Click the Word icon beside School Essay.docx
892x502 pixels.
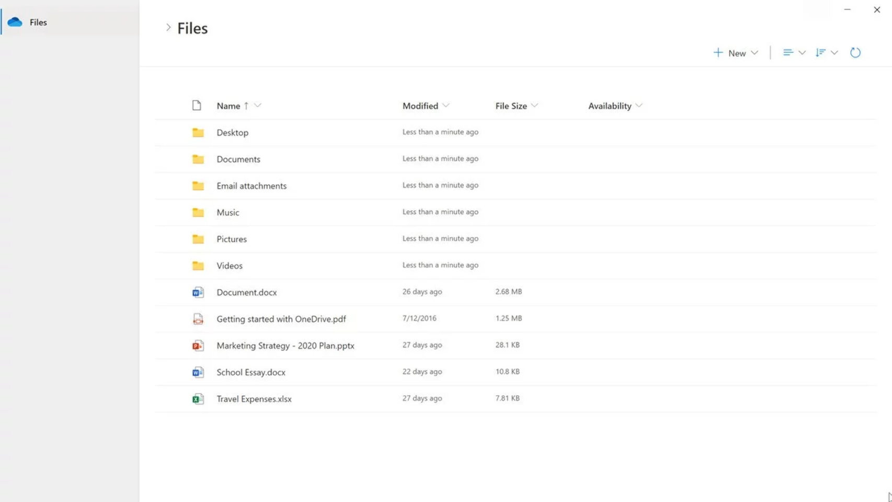point(198,372)
